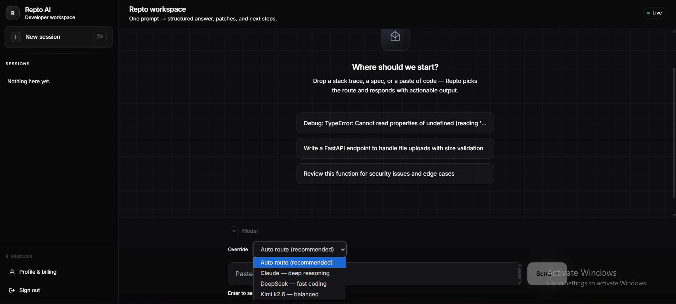Choose Kimi k2.6 — balanced option
The height and width of the screenshot is (304, 676).
[300, 294]
